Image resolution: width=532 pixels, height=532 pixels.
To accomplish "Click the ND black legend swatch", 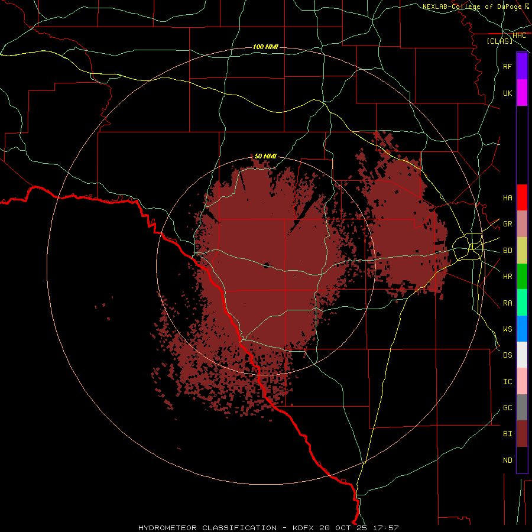I will coord(522,460).
